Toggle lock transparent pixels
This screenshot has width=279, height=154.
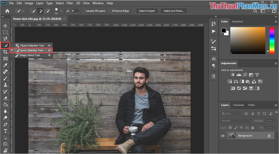pos(230,128)
